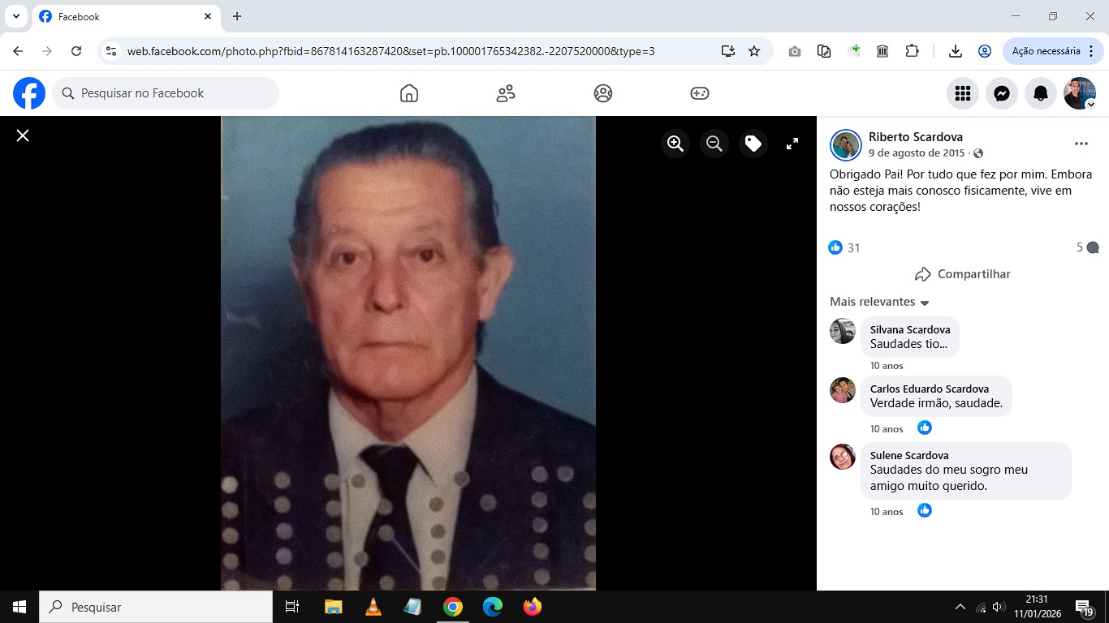
Task: Open the notifications bell
Action: (x=1041, y=93)
